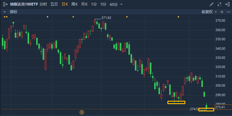The image size is (232, 116).
Task: Select the 日K daily candlestick tab
Action: pos(65,4)
